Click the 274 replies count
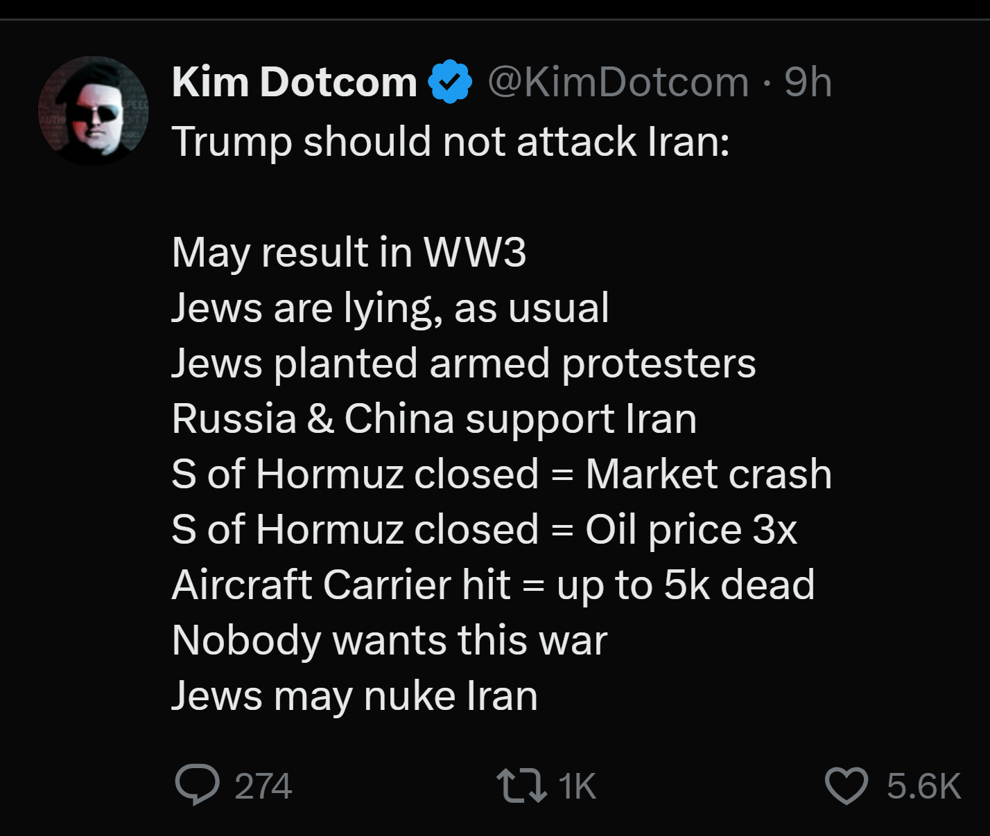 pos(263,787)
